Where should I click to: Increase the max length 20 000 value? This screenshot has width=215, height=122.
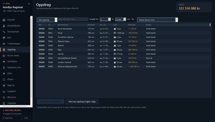point(124,19)
